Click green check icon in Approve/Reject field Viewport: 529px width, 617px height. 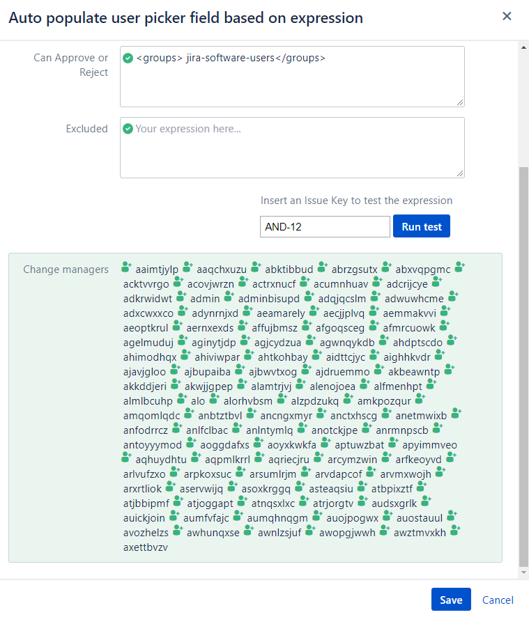128,58
